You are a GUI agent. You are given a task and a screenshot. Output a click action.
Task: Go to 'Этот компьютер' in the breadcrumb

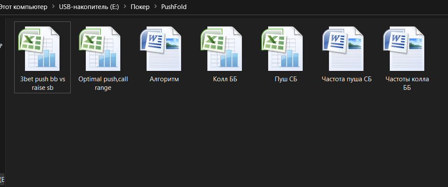pyautogui.click(x=23, y=7)
